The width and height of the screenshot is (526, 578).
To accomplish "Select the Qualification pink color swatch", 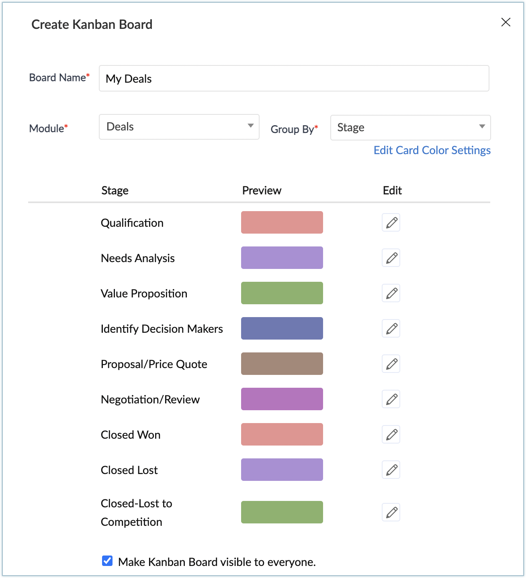I will tap(282, 222).
